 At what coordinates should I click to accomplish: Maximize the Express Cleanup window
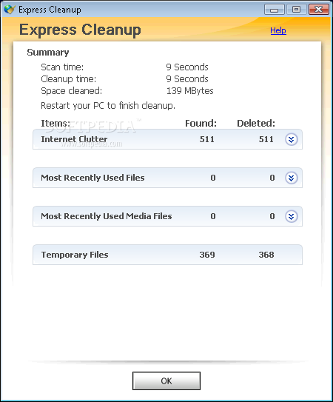click(x=296, y=10)
